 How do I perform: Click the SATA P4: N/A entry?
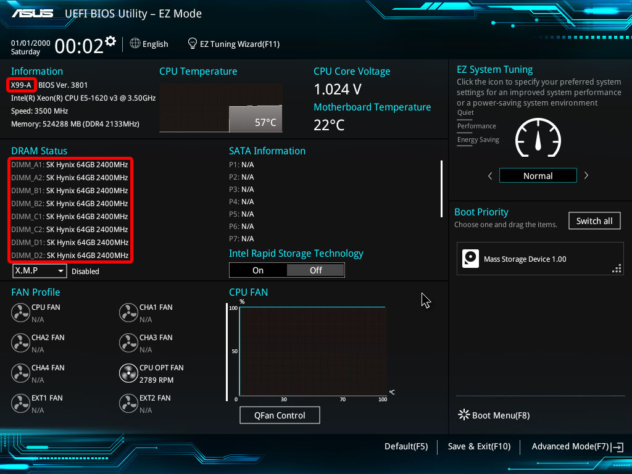pos(241,202)
